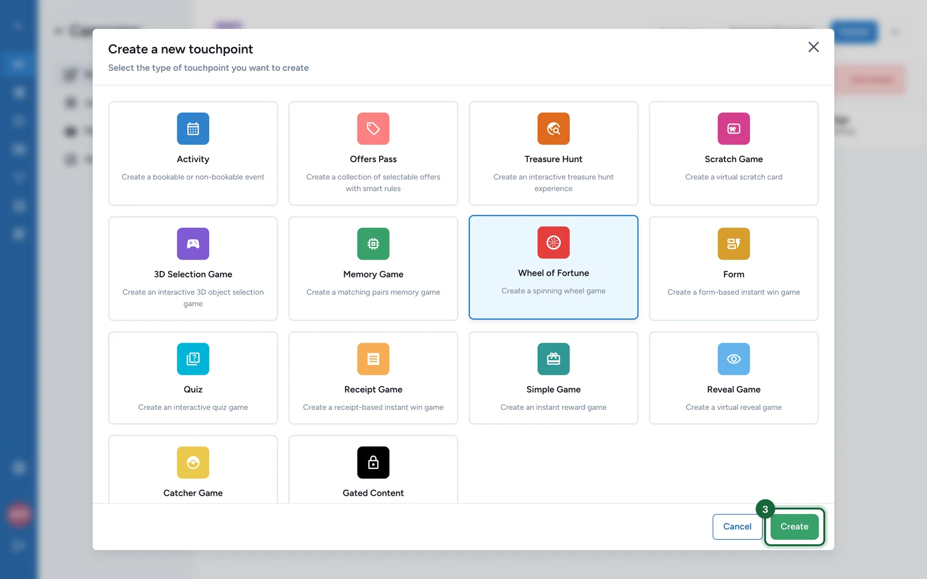Pick the Memory Game chip icon
This screenshot has height=579, width=927.
(x=373, y=244)
